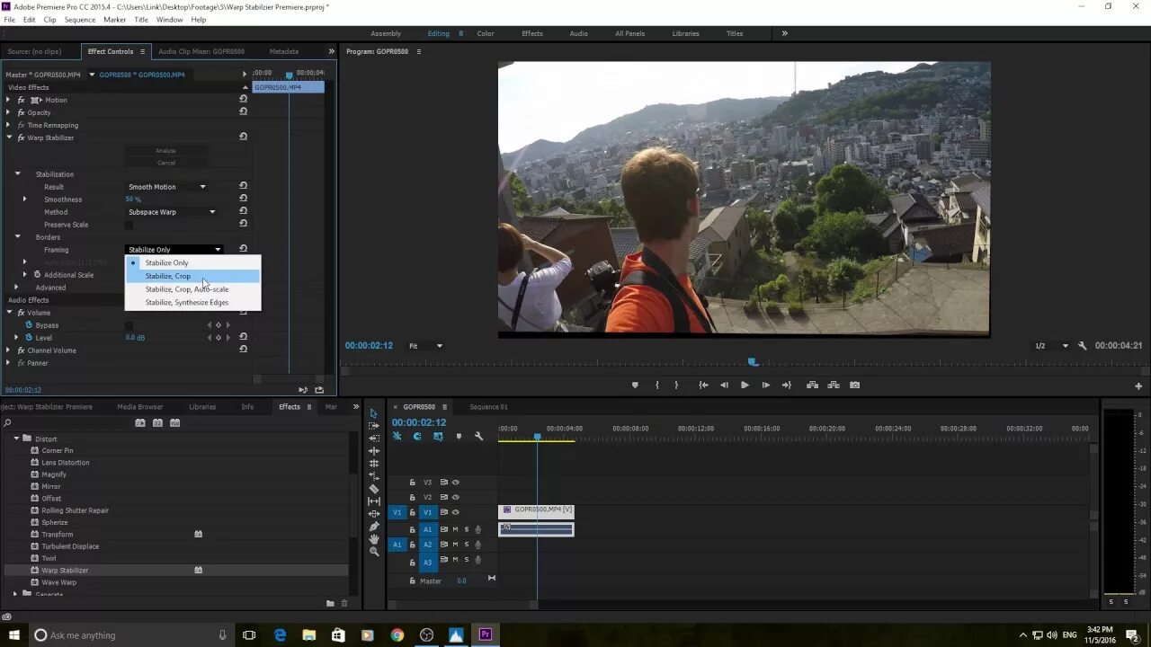Click the Program monitor playhead marker

pyautogui.click(x=753, y=362)
